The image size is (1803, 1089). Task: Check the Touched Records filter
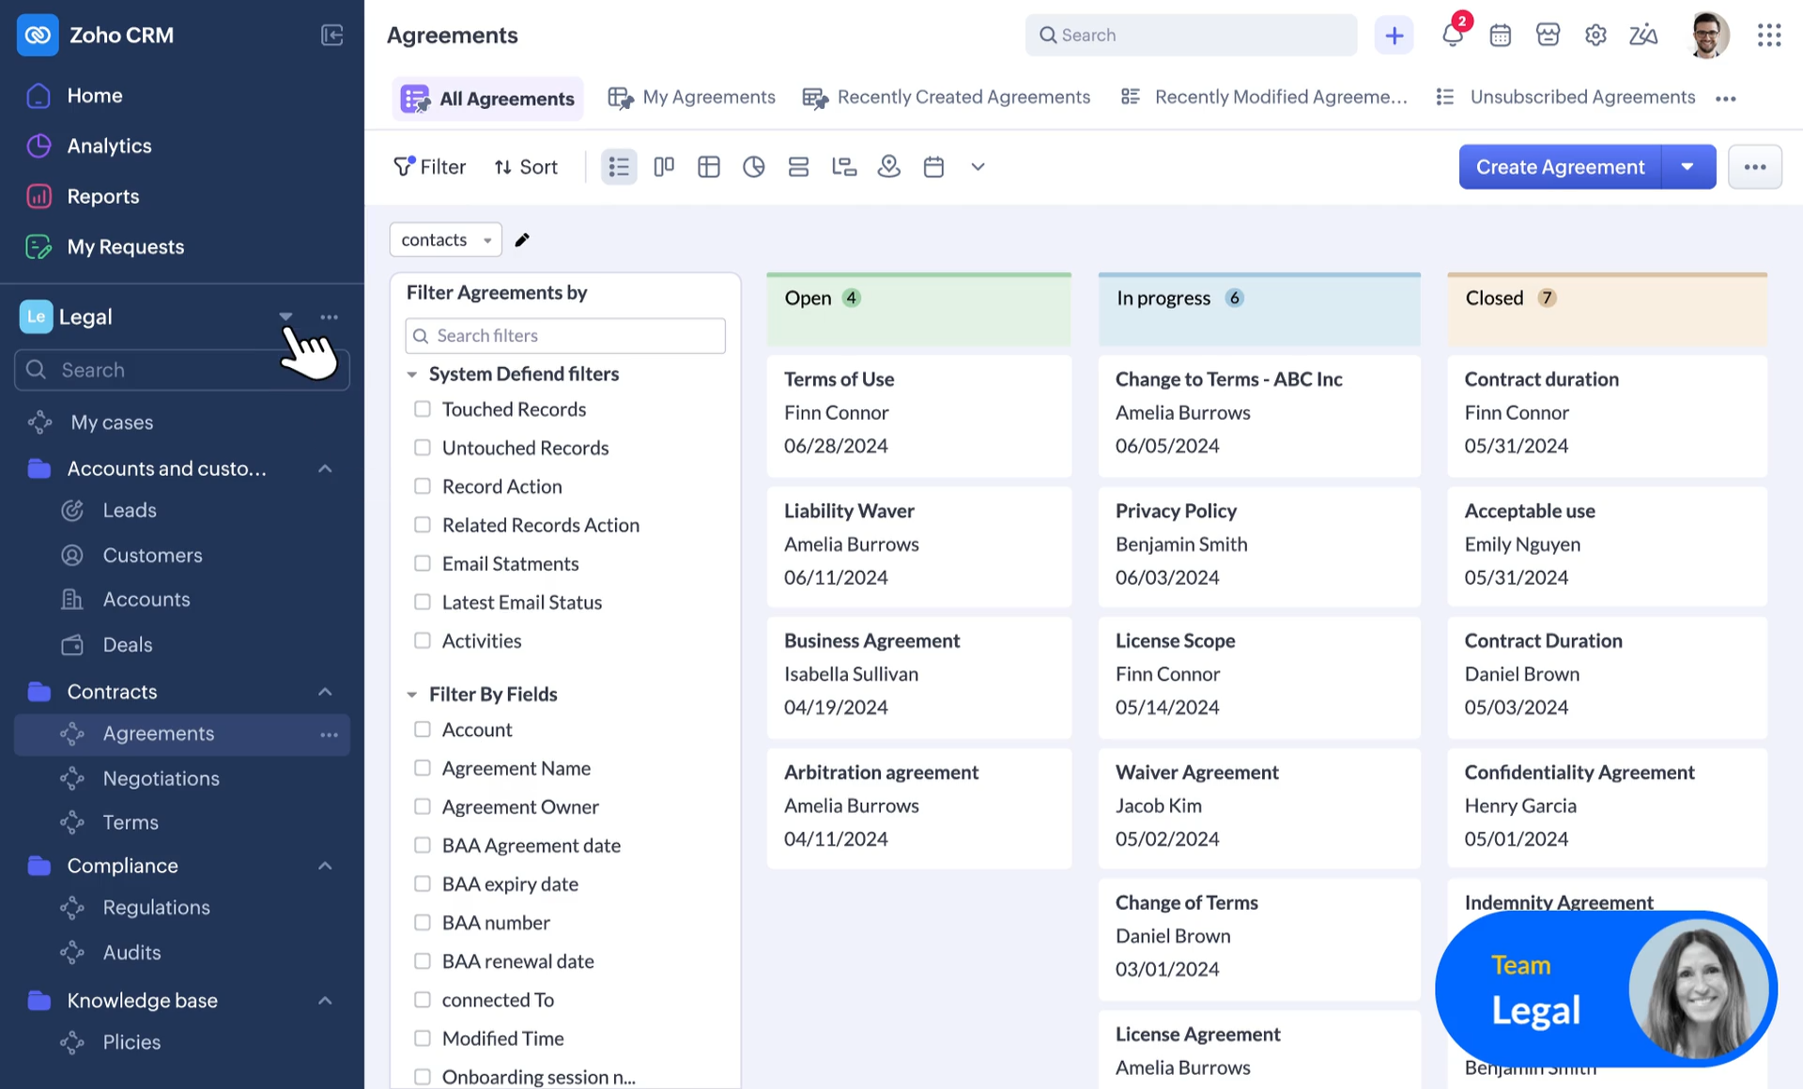pos(423,409)
